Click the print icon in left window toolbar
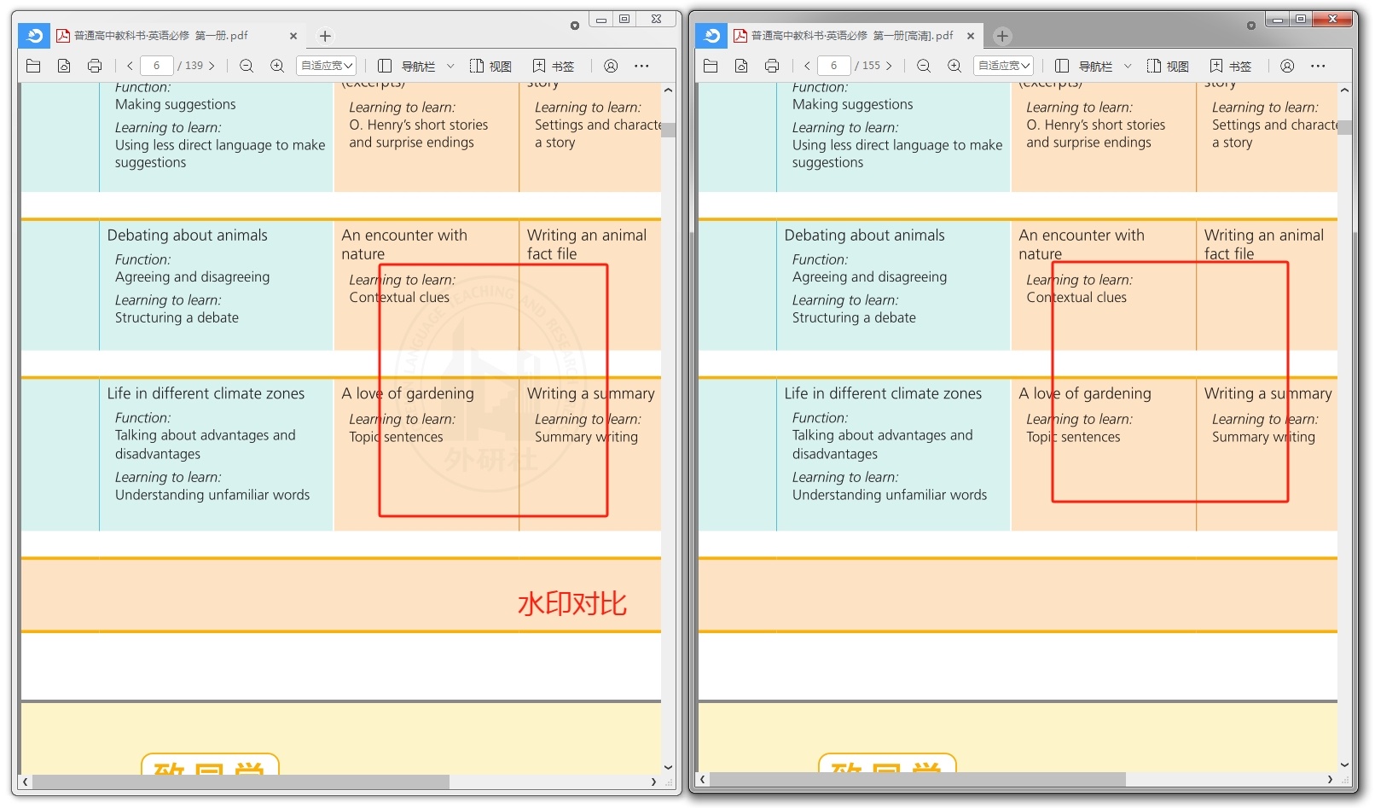 click(x=95, y=66)
